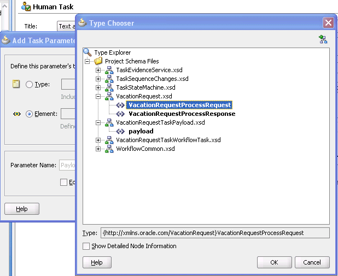Select Type Explorer root label
The image size is (338, 276).
click(x=113, y=52)
